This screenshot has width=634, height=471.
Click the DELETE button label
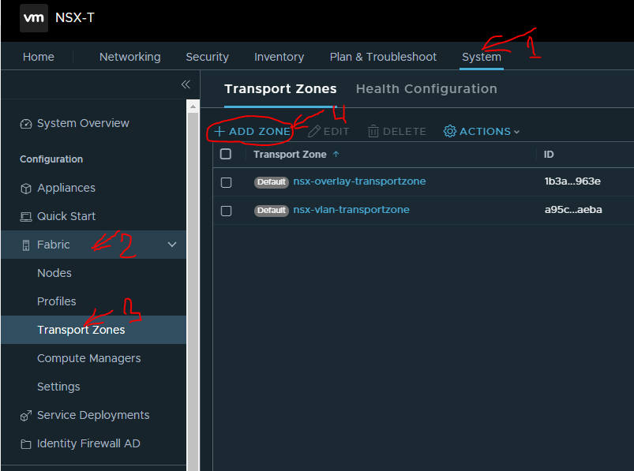pos(404,131)
